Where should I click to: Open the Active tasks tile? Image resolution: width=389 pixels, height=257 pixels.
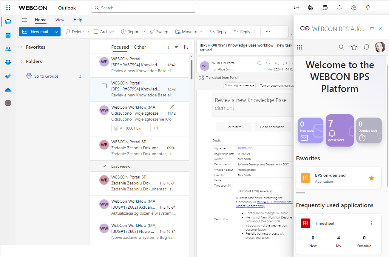340,130
